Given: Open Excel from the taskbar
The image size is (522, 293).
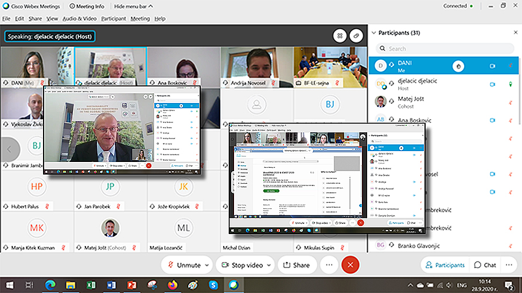Looking at the screenshot, I should tap(91, 285).
